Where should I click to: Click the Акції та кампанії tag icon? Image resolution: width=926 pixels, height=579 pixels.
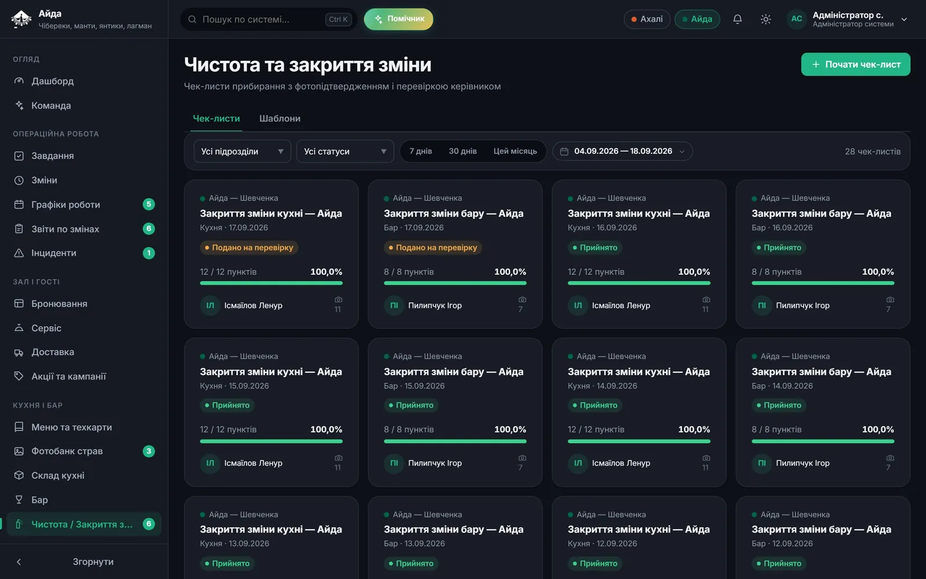19,376
